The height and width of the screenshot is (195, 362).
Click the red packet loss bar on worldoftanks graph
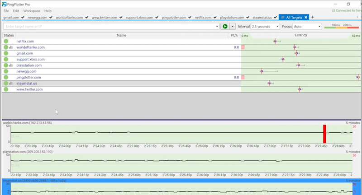324,134
